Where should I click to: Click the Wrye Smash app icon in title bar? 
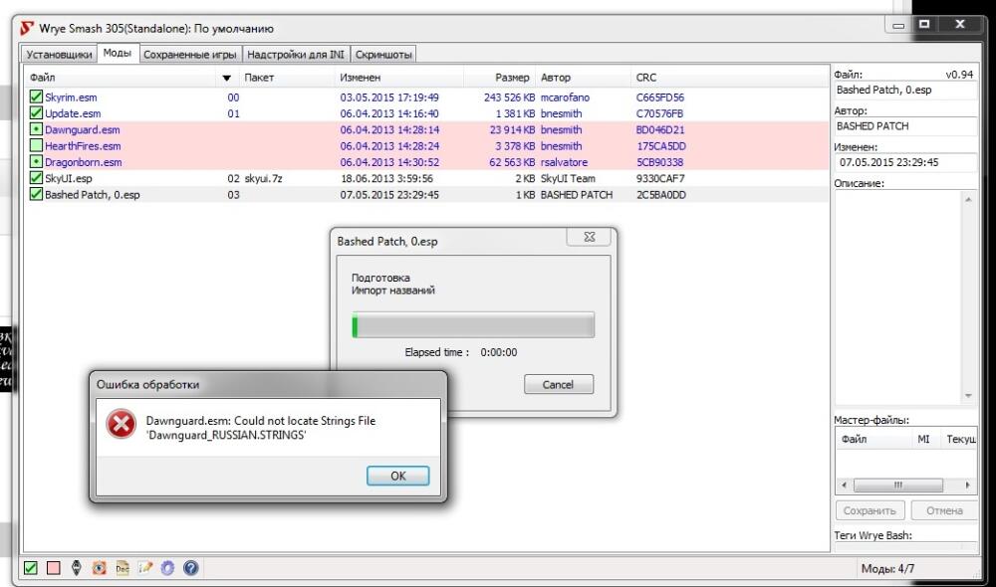tap(27, 29)
